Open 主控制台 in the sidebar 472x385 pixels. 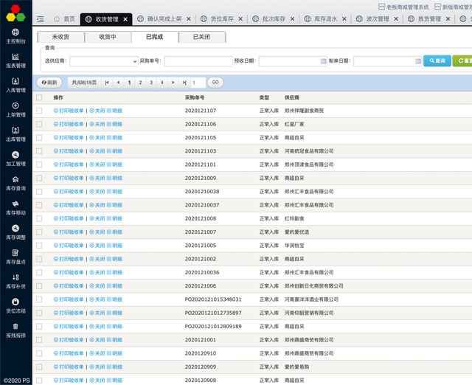[x=15, y=37]
